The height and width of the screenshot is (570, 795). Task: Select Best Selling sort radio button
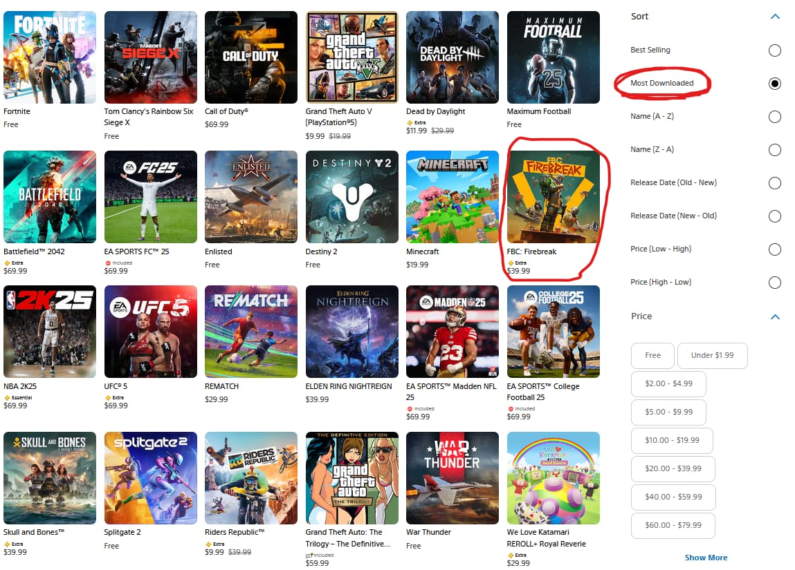point(774,50)
